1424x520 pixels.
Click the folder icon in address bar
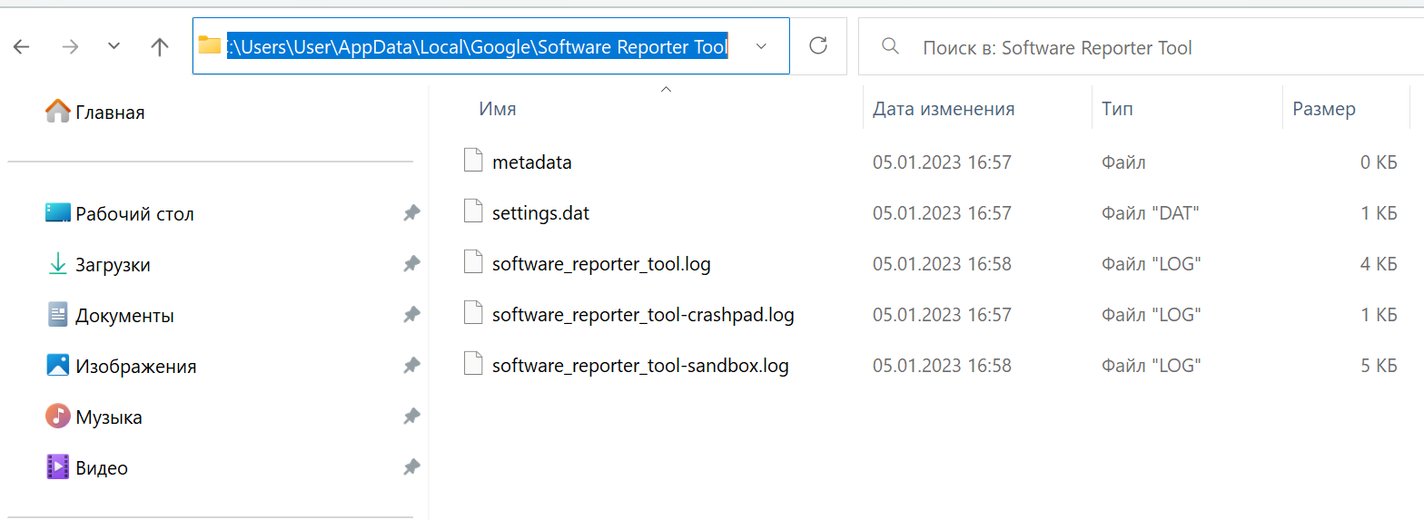tap(210, 44)
